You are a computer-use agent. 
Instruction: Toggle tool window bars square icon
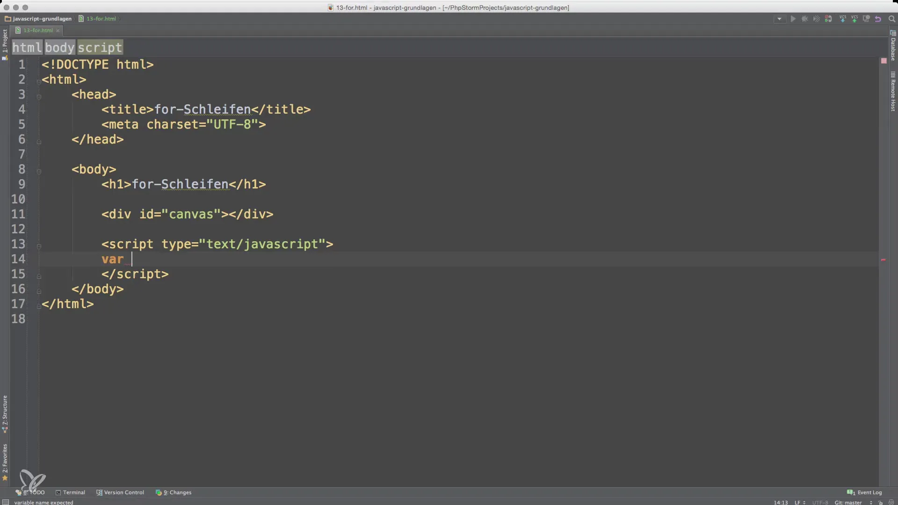(x=6, y=502)
